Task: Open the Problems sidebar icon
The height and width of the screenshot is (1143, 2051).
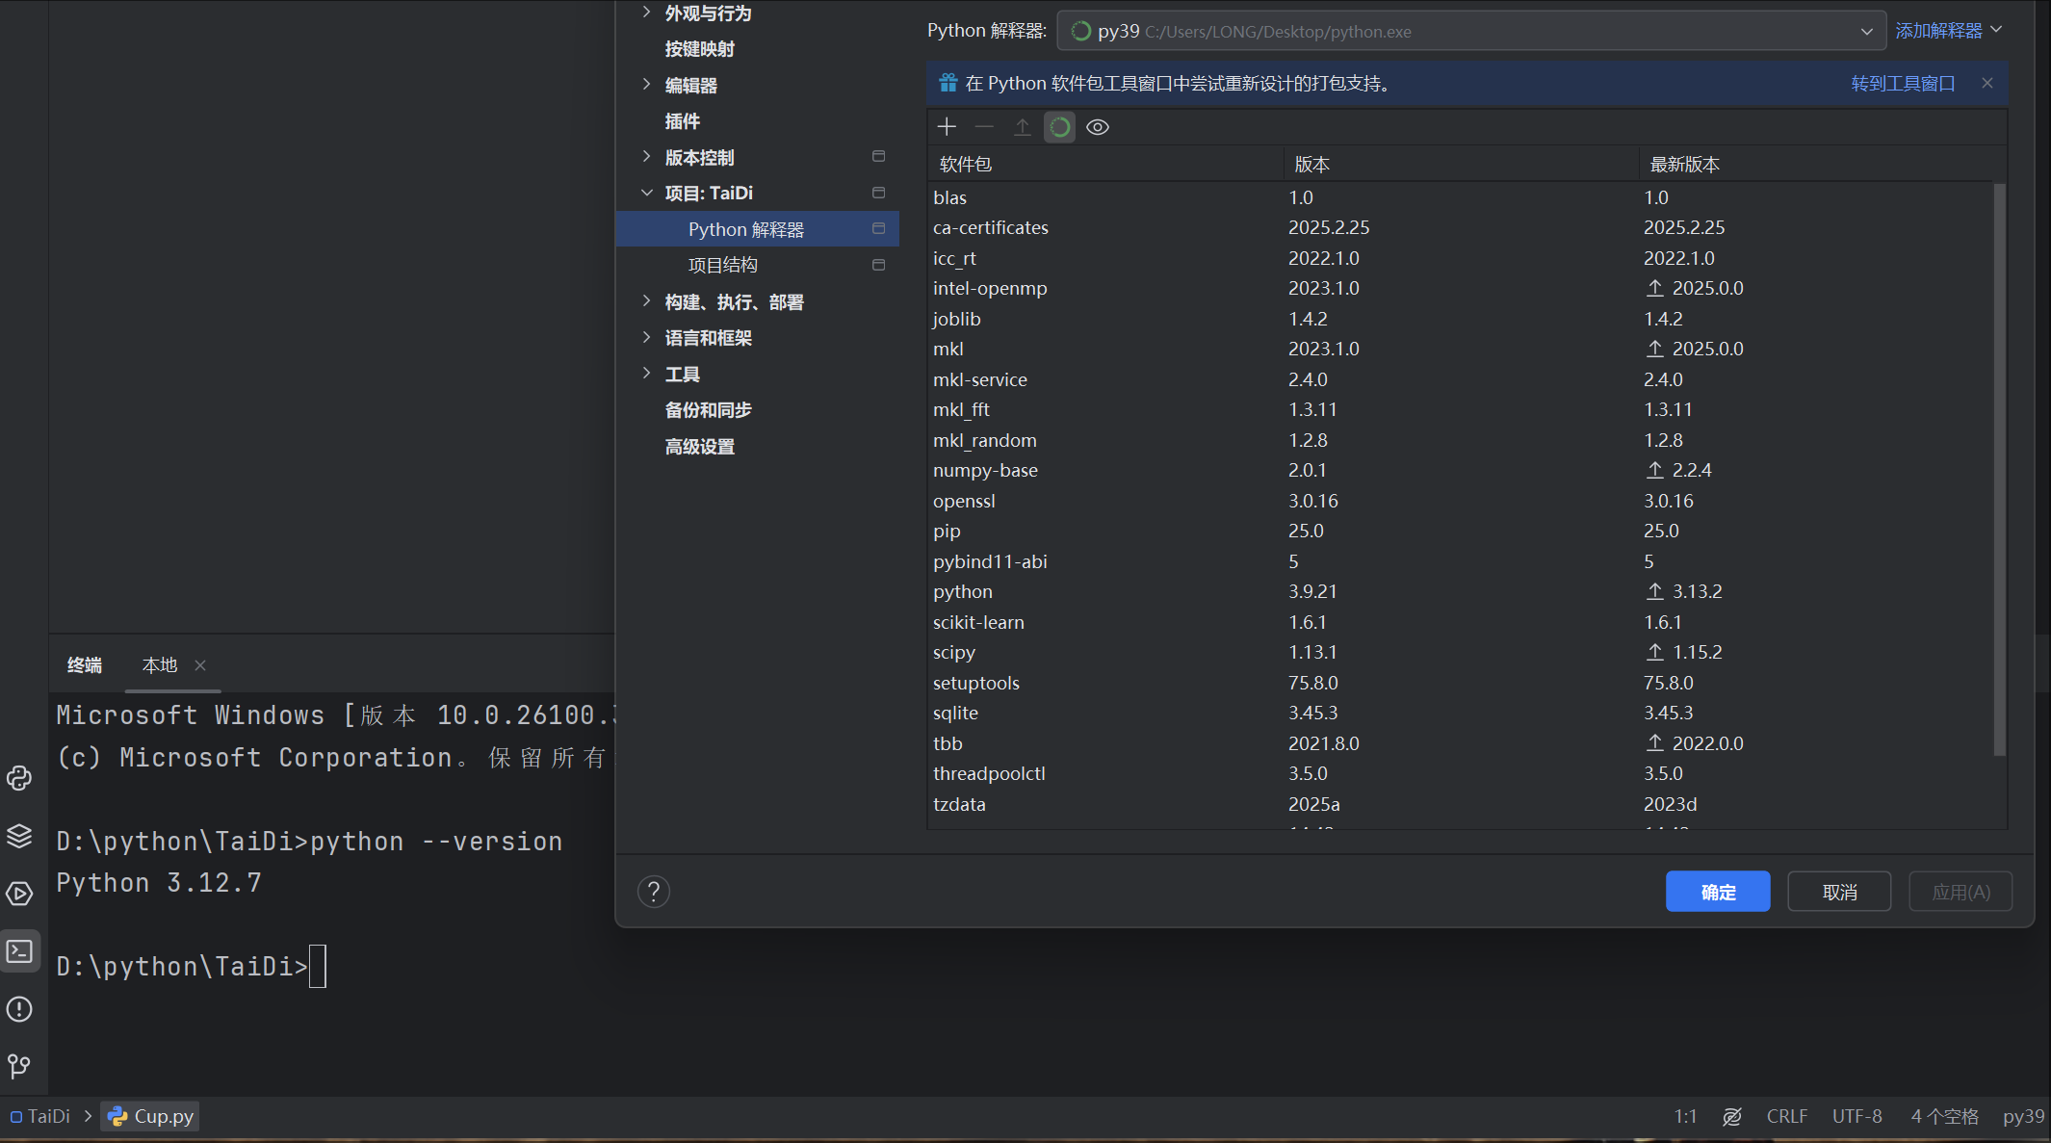Action: (x=20, y=1009)
